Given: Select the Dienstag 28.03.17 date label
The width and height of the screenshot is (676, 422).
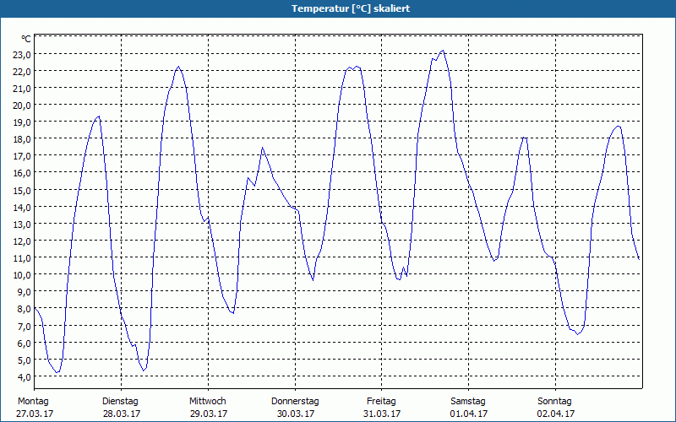Looking at the screenshot, I should coord(121,408).
